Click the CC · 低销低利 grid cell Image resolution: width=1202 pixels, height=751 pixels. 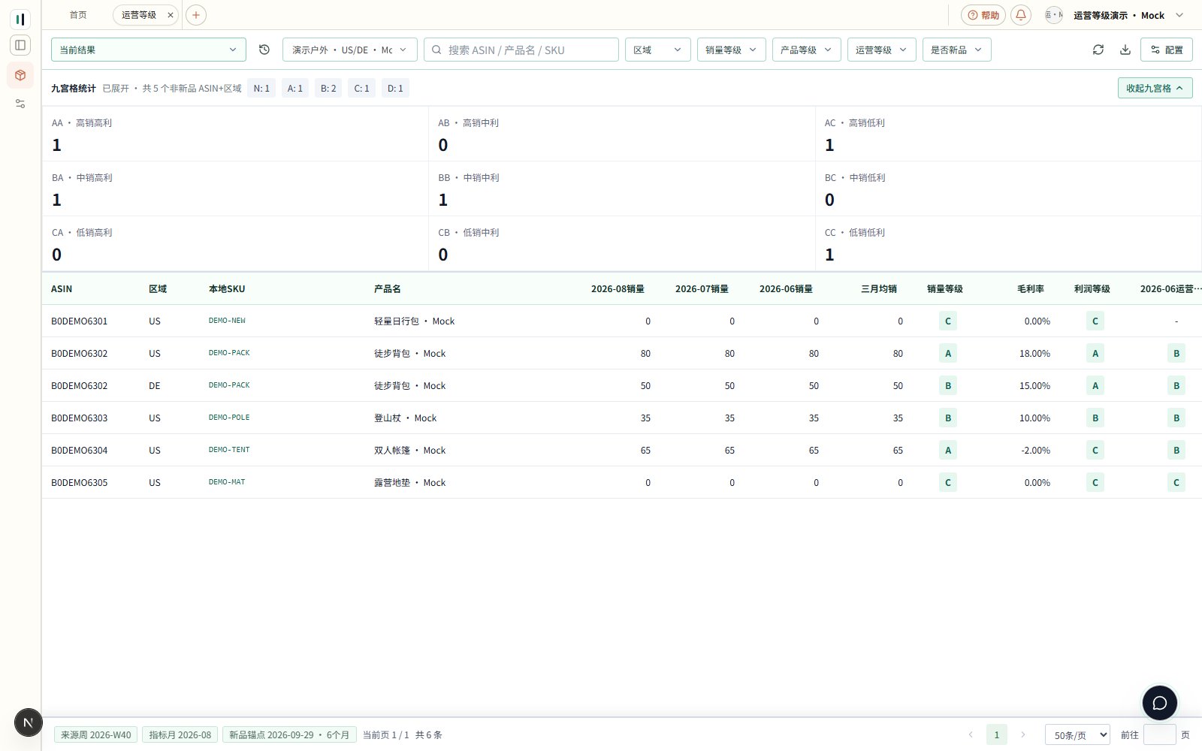point(1008,243)
